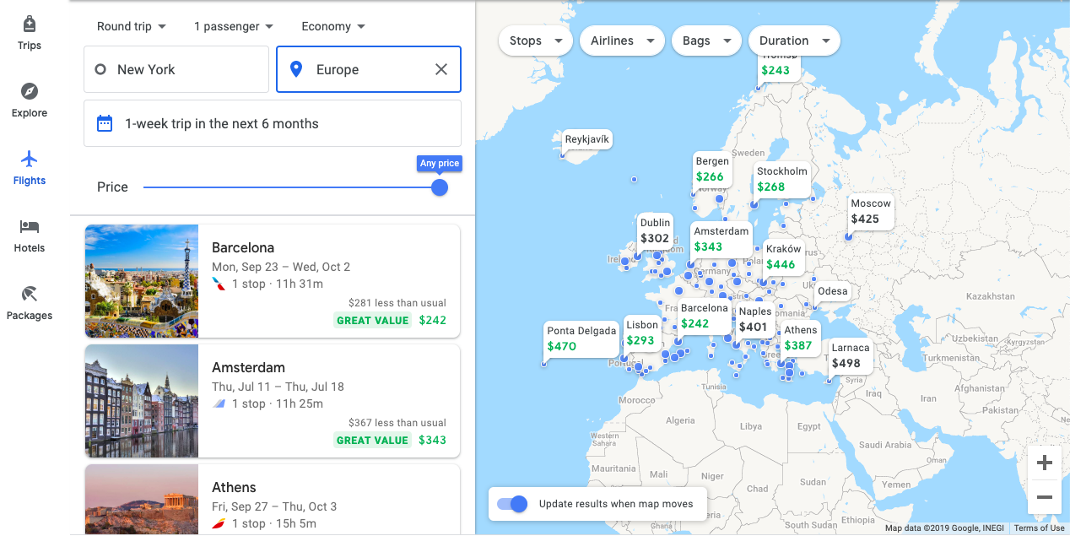Toggle Update results when map moves
Image resolution: width=1070 pixels, height=536 pixels.
coord(512,504)
